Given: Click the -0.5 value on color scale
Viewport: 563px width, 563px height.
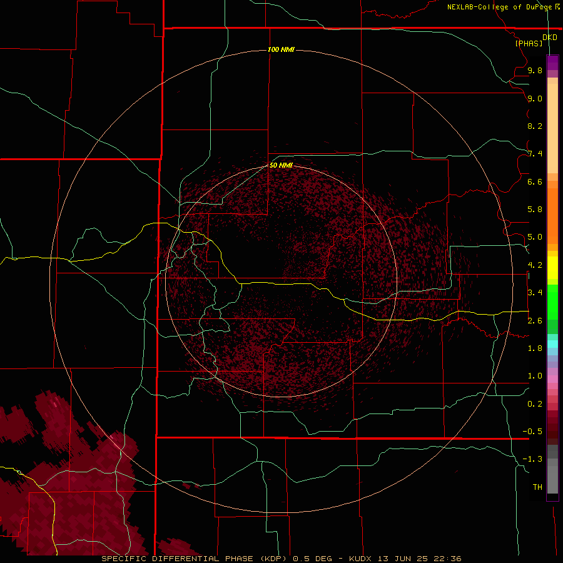Looking at the screenshot, I should [532, 431].
